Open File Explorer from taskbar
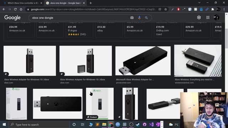Screen dimensions: 228x128 pyautogui.click(x=104, y=124)
